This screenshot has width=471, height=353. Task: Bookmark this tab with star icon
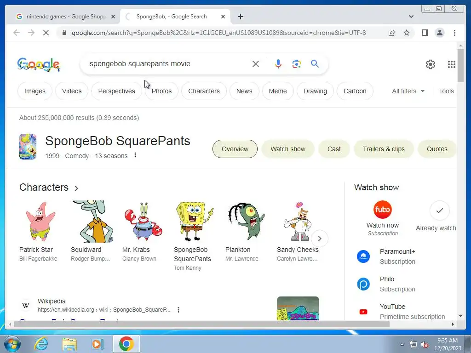407,33
